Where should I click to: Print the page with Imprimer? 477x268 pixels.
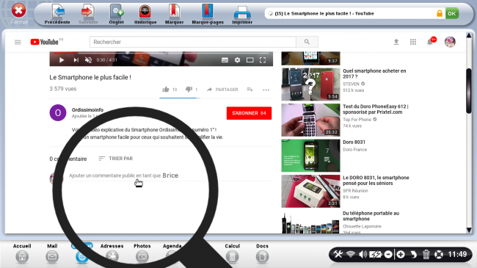[242, 14]
